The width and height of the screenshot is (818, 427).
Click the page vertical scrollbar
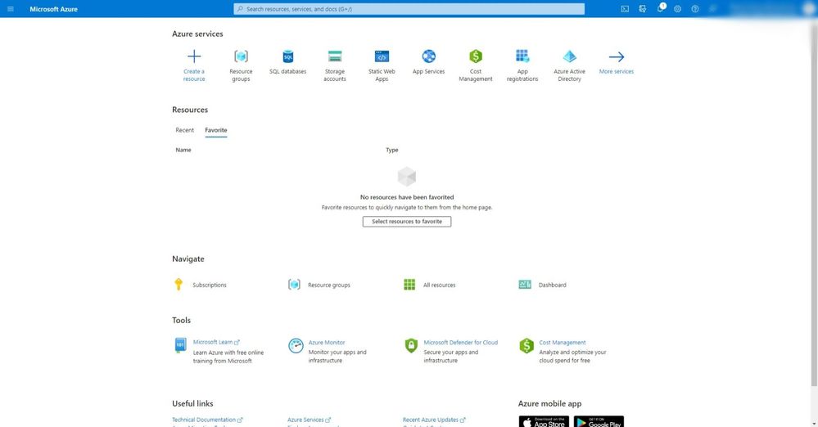click(x=815, y=204)
